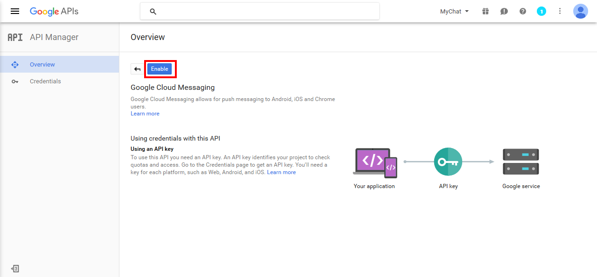Click the Your application illustration
597x277 pixels.
pyautogui.click(x=375, y=162)
